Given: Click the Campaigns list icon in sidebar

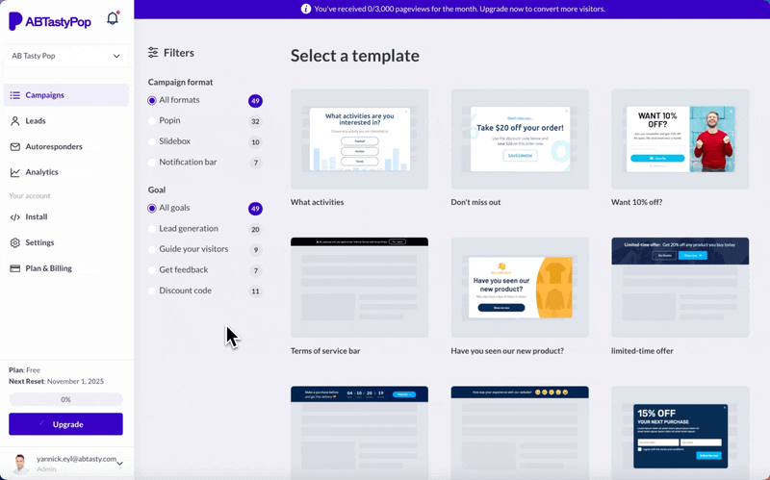Looking at the screenshot, I should 15,95.
